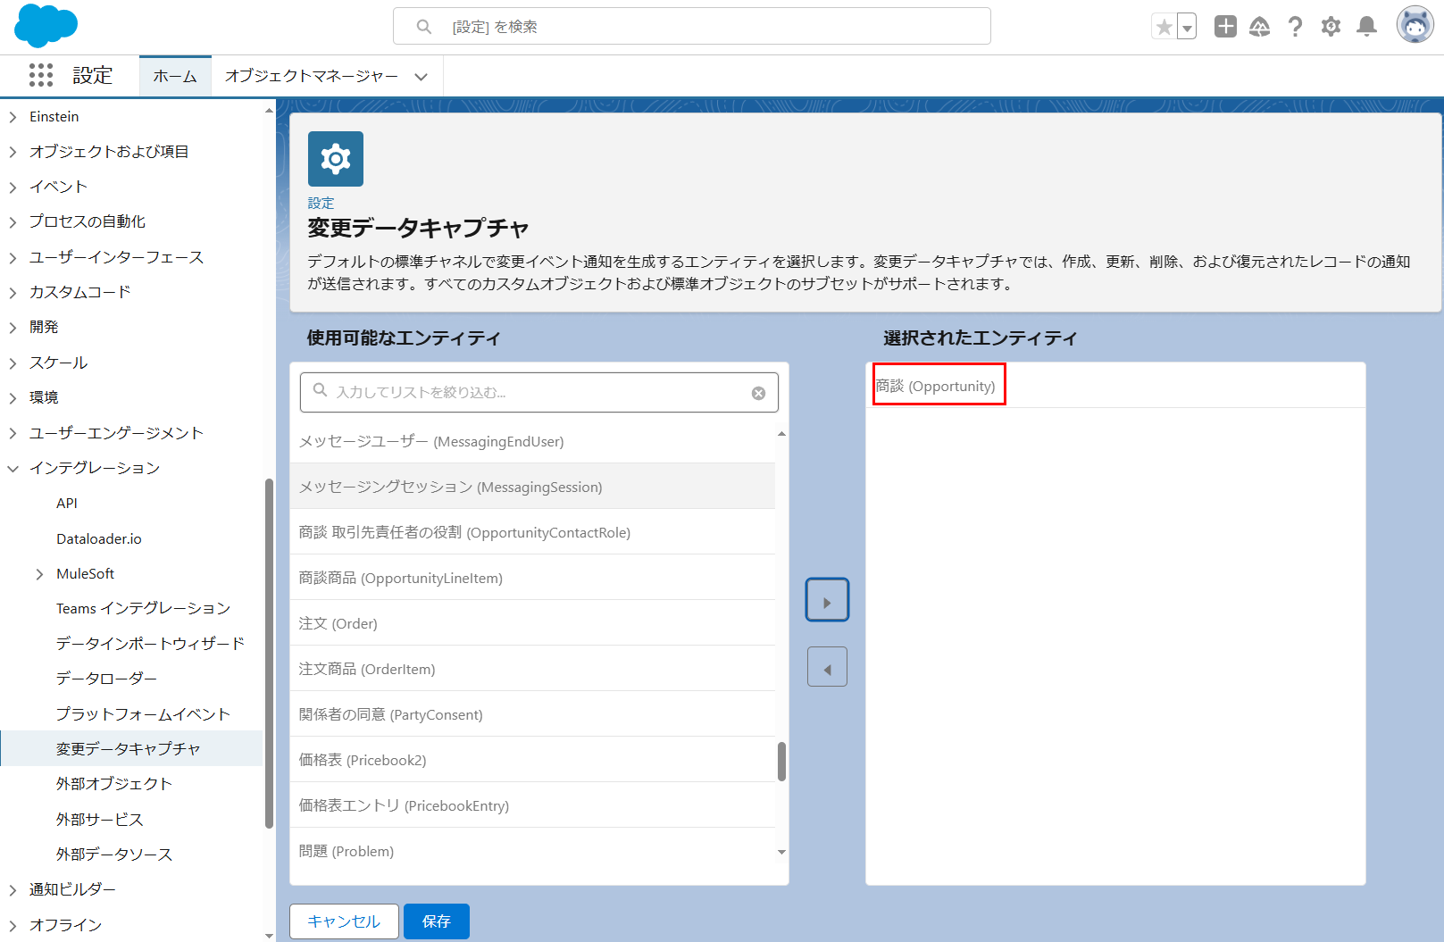This screenshot has width=1444, height=942.
Task: Move selected entity using the right arrow
Action: 827,600
